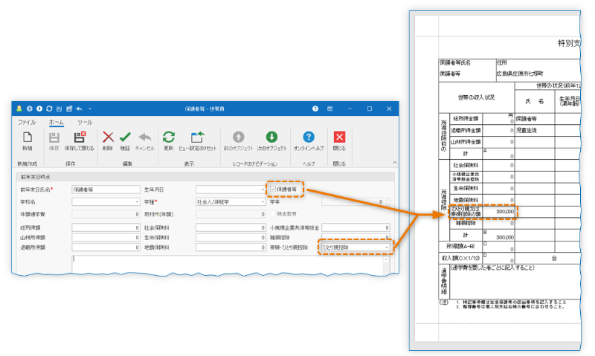Viewport: 595px width, 356px height.
Task: Click the red 閉じる icon in the ribbon
Action: [x=339, y=137]
